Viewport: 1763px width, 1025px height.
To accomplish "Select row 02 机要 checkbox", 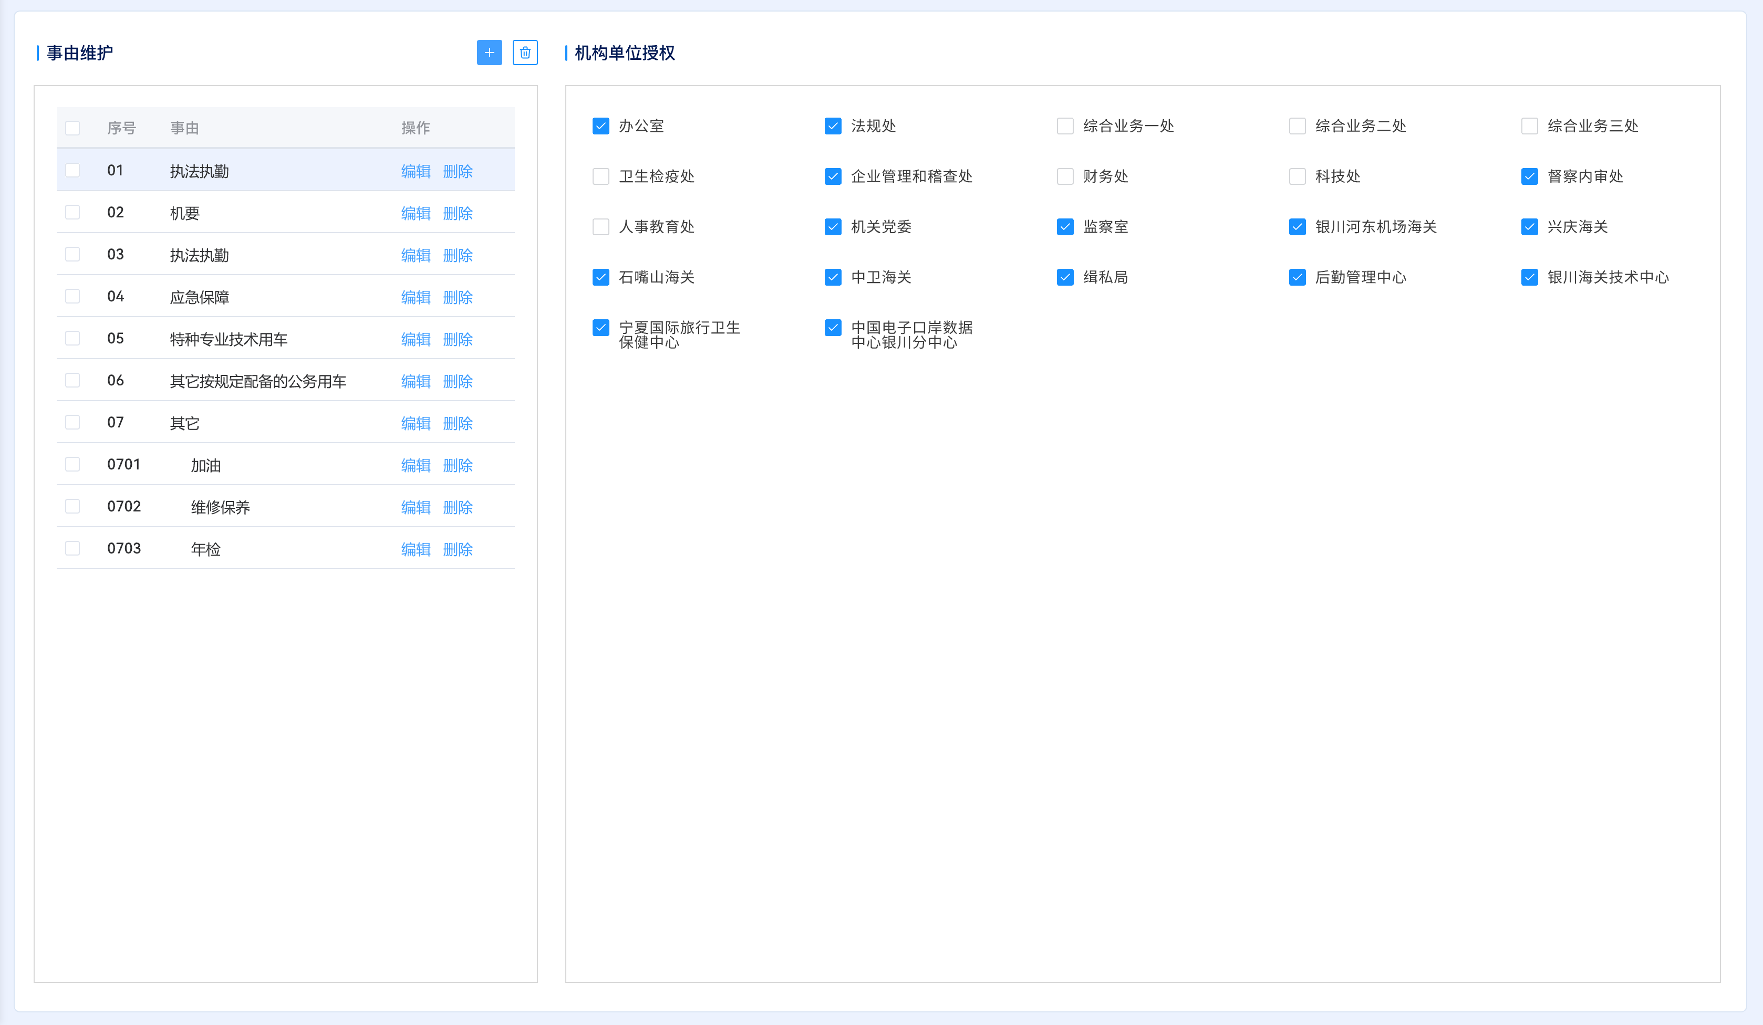I will [x=73, y=212].
